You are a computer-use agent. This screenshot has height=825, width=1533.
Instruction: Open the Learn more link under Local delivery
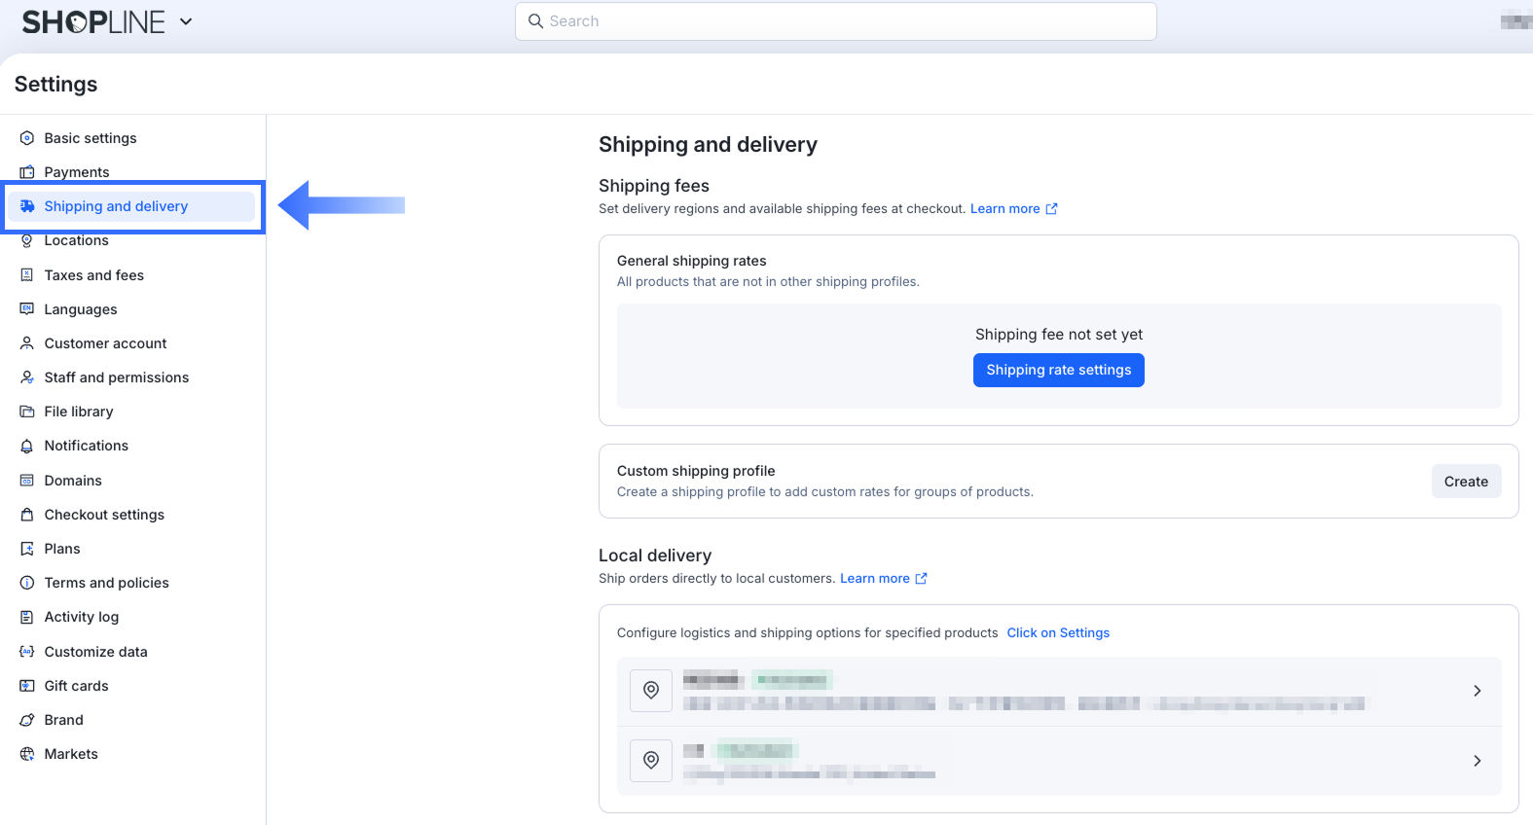coord(874,578)
